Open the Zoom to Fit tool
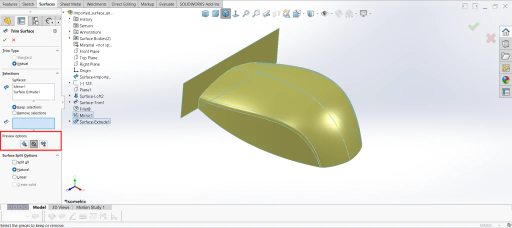This screenshot has height=228, width=512. point(246,13)
